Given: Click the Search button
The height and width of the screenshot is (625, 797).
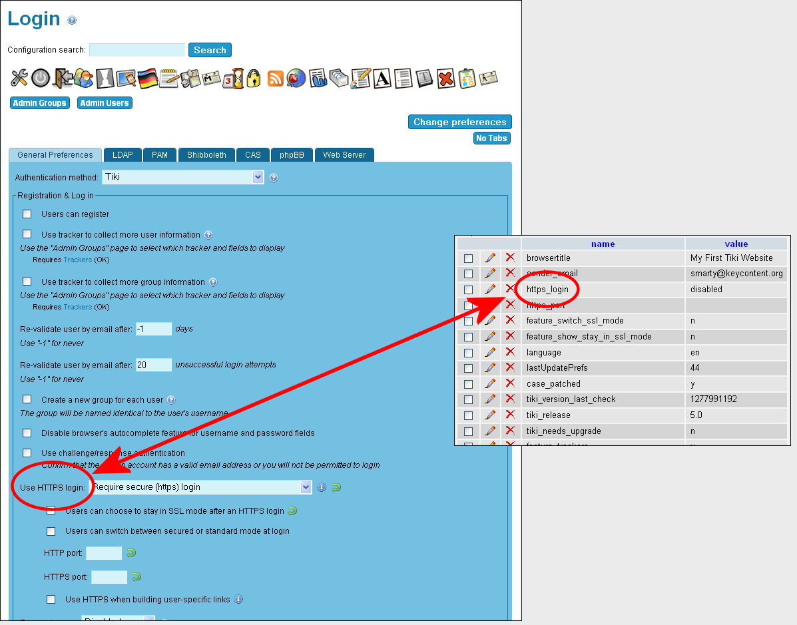Looking at the screenshot, I should point(210,50).
